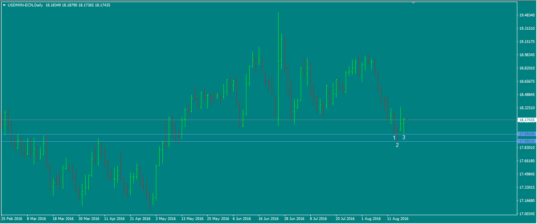Click the 17.33015 price scale label
537x224 pixels.
[x=527, y=187]
